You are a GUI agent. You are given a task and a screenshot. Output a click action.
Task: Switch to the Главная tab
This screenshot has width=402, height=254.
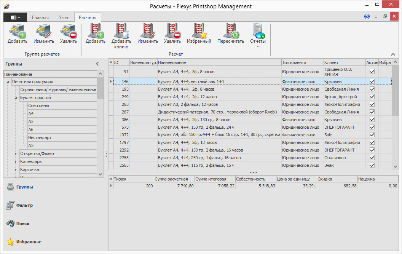click(x=40, y=18)
